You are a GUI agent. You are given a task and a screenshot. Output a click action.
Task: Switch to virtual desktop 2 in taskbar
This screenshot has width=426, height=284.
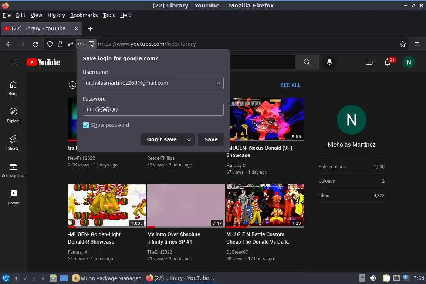pyautogui.click(x=26, y=278)
